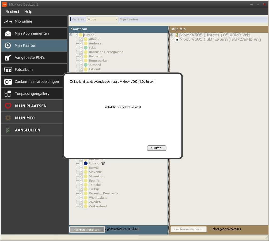Viewport: 269px width, 241px height.
Task: Uncheck the Andorra checkbox
Action: click(x=81, y=43)
